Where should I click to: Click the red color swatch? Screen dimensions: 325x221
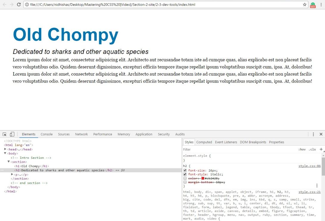tap(203, 178)
